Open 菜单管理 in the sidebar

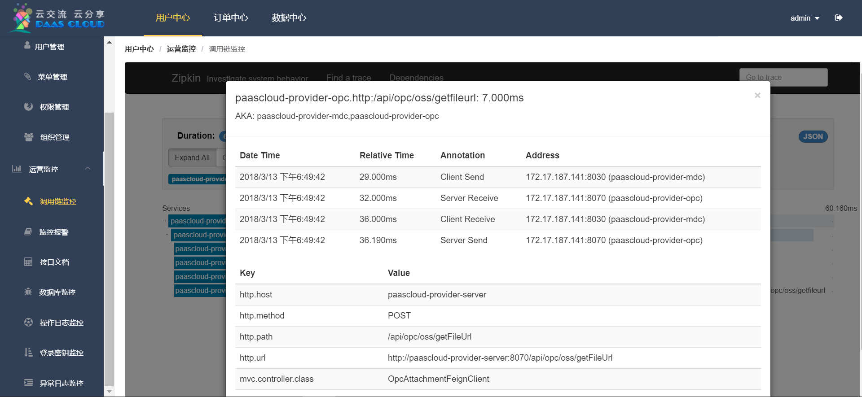[x=53, y=77]
